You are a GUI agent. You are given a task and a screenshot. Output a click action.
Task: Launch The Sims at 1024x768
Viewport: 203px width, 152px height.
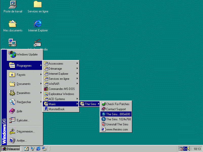click(118, 119)
